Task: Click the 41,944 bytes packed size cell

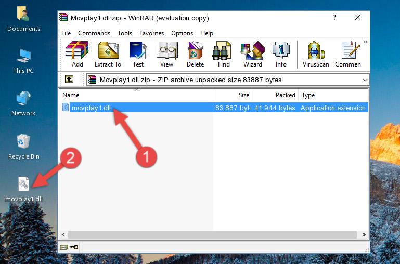Action: point(275,108)
